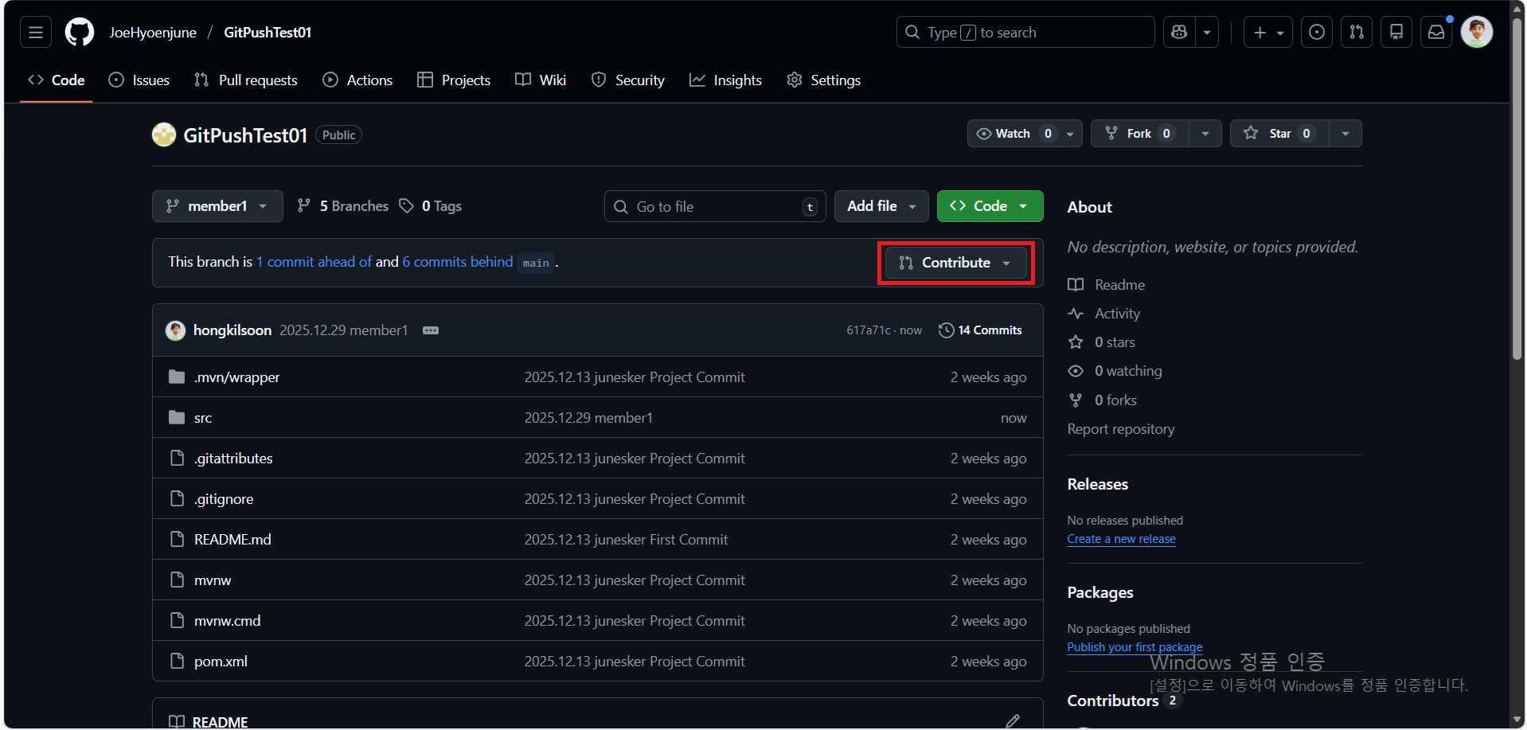
Task: Open the plus Create new menu
Action: [x=1268, y=33]
